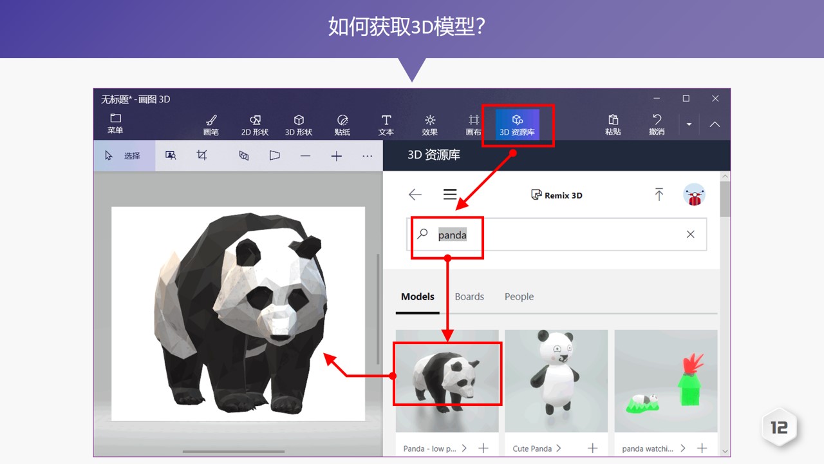The height and width of the screenshot is (464, 824).
Task: Toggle the 3D view icon
Action: pos(243,155)
